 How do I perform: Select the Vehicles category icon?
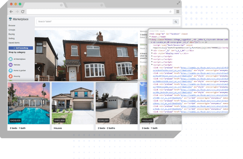(11, 65)
